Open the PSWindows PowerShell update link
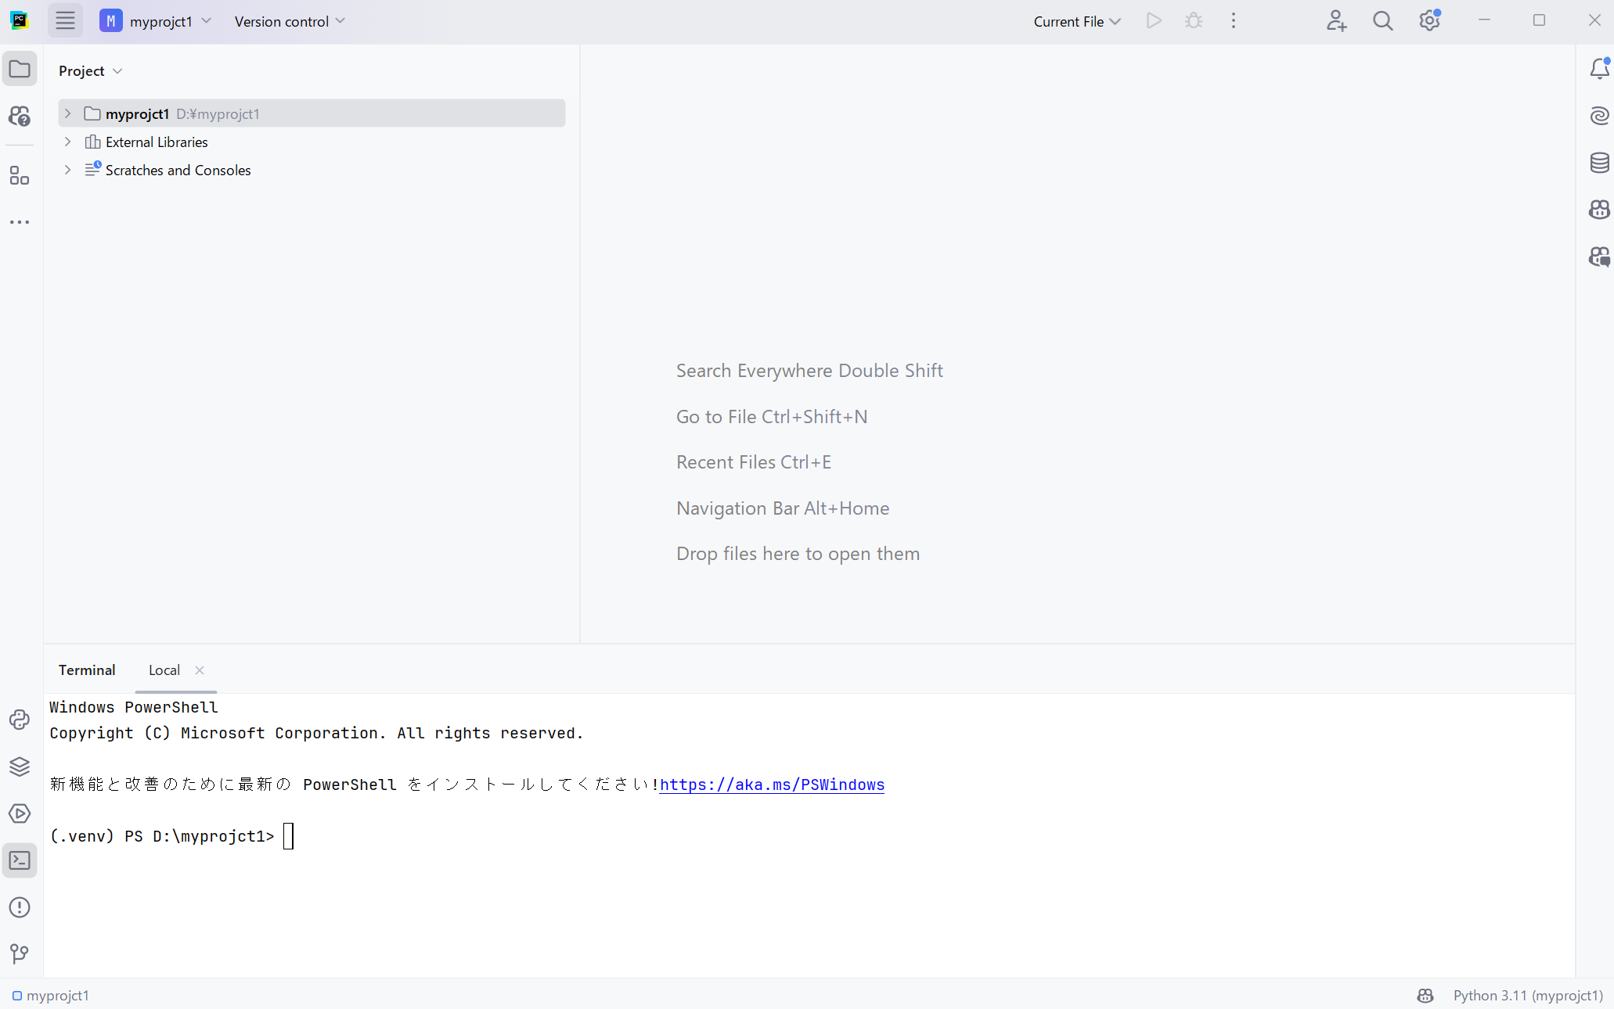The width and height of the screenshot is (1614, 1009). pos(772,785)
